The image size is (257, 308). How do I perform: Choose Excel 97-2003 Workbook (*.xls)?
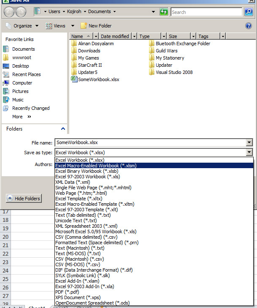coord(154,177)
